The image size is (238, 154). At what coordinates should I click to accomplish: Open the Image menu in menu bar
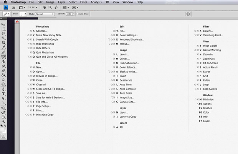click(x=50, y=2)
